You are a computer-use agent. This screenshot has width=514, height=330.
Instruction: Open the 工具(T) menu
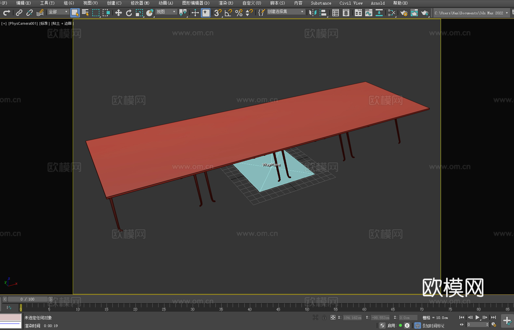click(47, 3)
